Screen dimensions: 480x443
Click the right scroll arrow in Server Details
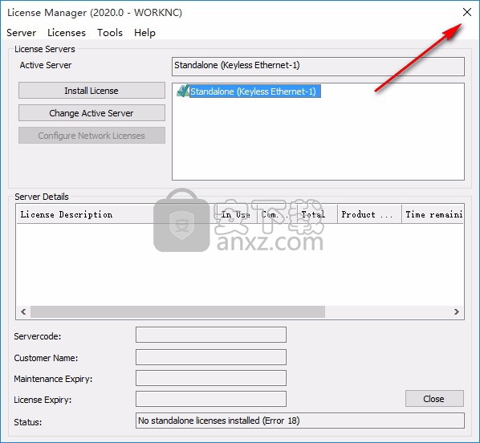point(457,311)
